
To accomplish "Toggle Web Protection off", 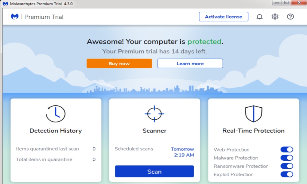I will point(287,150).
